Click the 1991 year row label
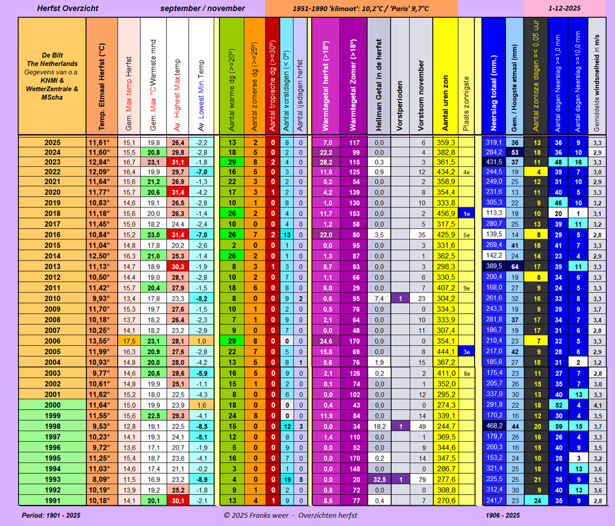 (x=52, y=501)
